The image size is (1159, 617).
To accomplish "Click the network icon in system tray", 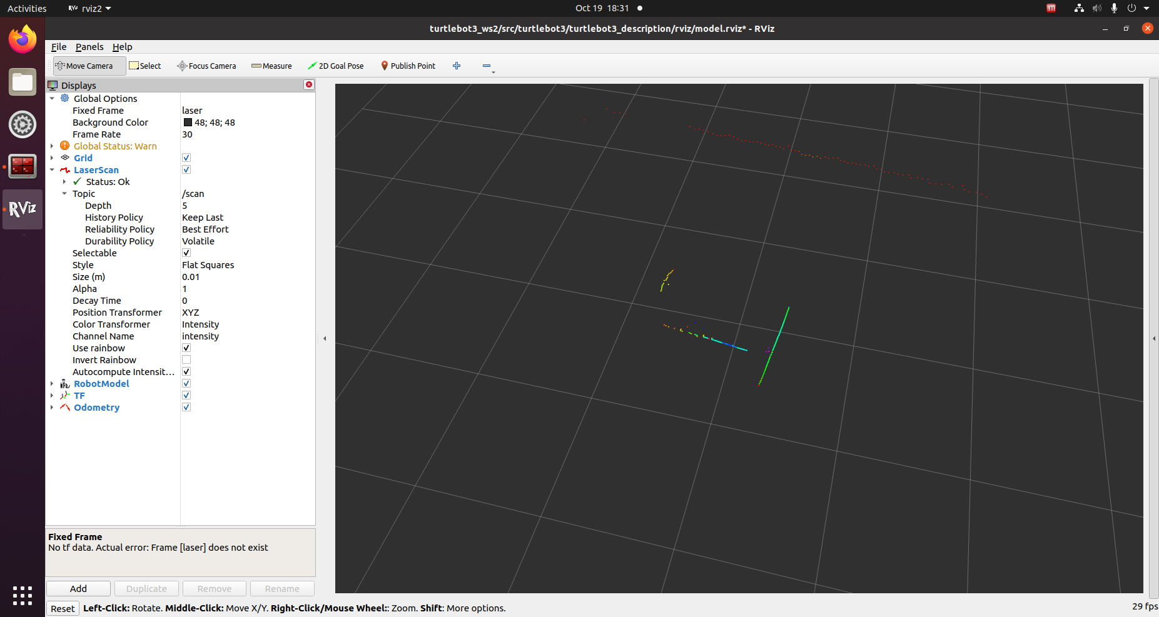I will point(1079,8).
